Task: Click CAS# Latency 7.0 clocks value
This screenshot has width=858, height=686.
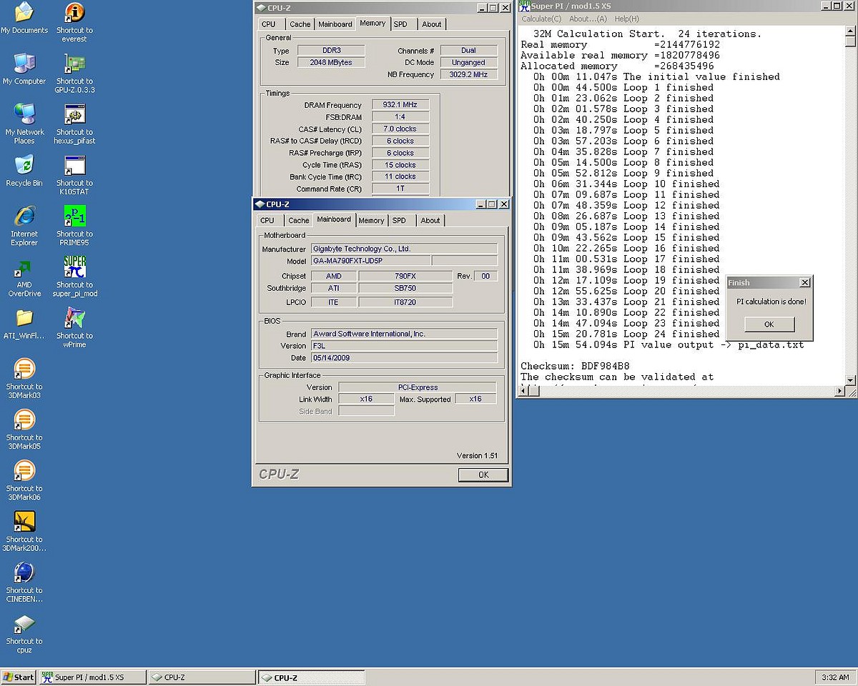Action: (400, 129)
